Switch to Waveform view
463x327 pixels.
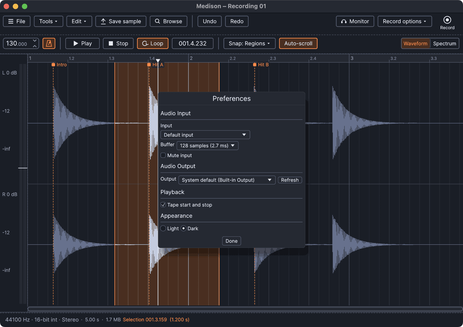click(x=415, y=43)
